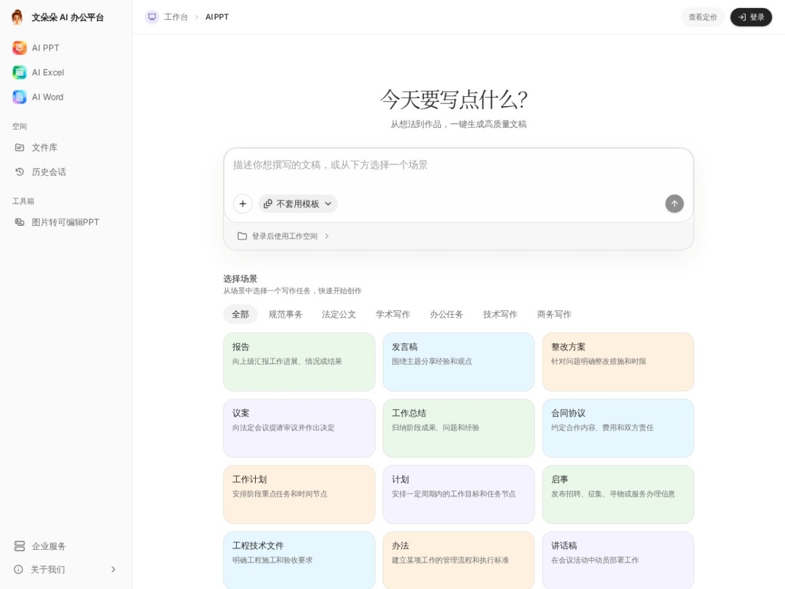Click the 文朵朵 avatar logo icon
Screen dimensions: 785x589
pyautogui.click(x=18, y=17)
